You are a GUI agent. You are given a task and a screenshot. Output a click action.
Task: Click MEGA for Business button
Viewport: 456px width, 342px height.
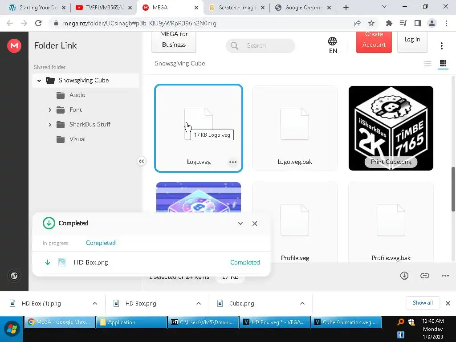(x=174, y=42)
